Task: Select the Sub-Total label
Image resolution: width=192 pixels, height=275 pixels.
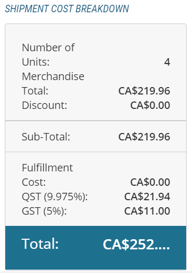Action: (46, 137)
